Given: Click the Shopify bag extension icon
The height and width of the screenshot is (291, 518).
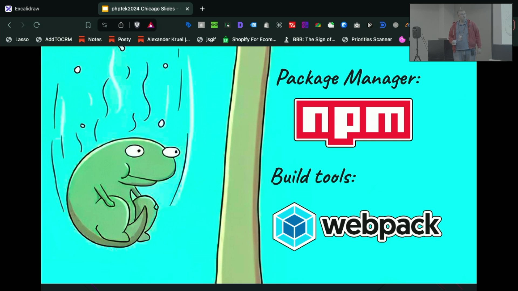Looking at the screenshot, I should [x=266, y=25].
